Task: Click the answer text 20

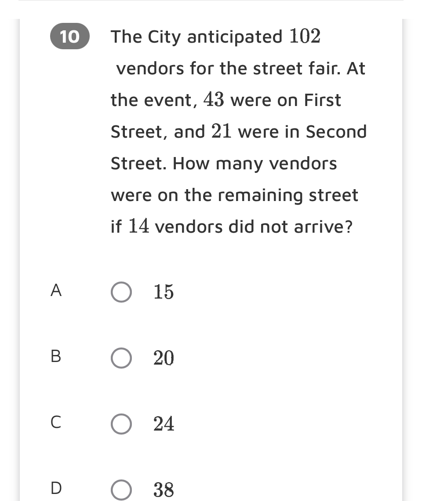Action: click(163, 358)
